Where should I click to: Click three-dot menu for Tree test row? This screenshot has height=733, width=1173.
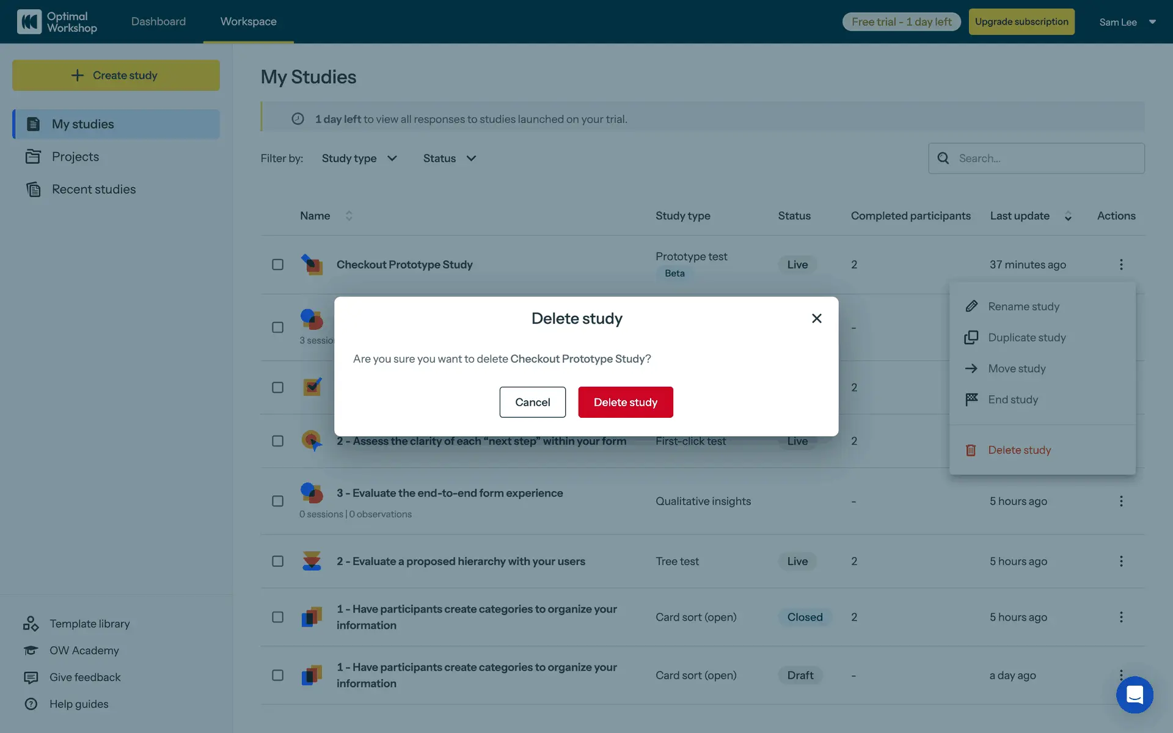click(x=1121, y=561)
